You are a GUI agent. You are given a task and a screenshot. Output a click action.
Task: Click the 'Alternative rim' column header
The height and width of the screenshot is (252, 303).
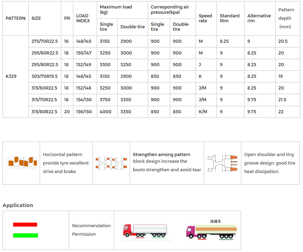(259, 18)
